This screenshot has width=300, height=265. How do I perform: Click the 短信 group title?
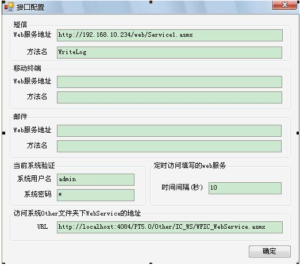pos(20,24)
